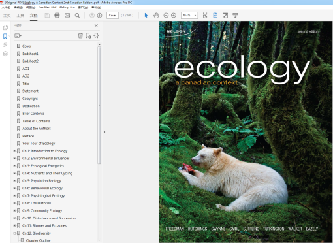This screenshot has height=243, width=333.
Task: Select the Hand pan tool
Action: point(156,16)
